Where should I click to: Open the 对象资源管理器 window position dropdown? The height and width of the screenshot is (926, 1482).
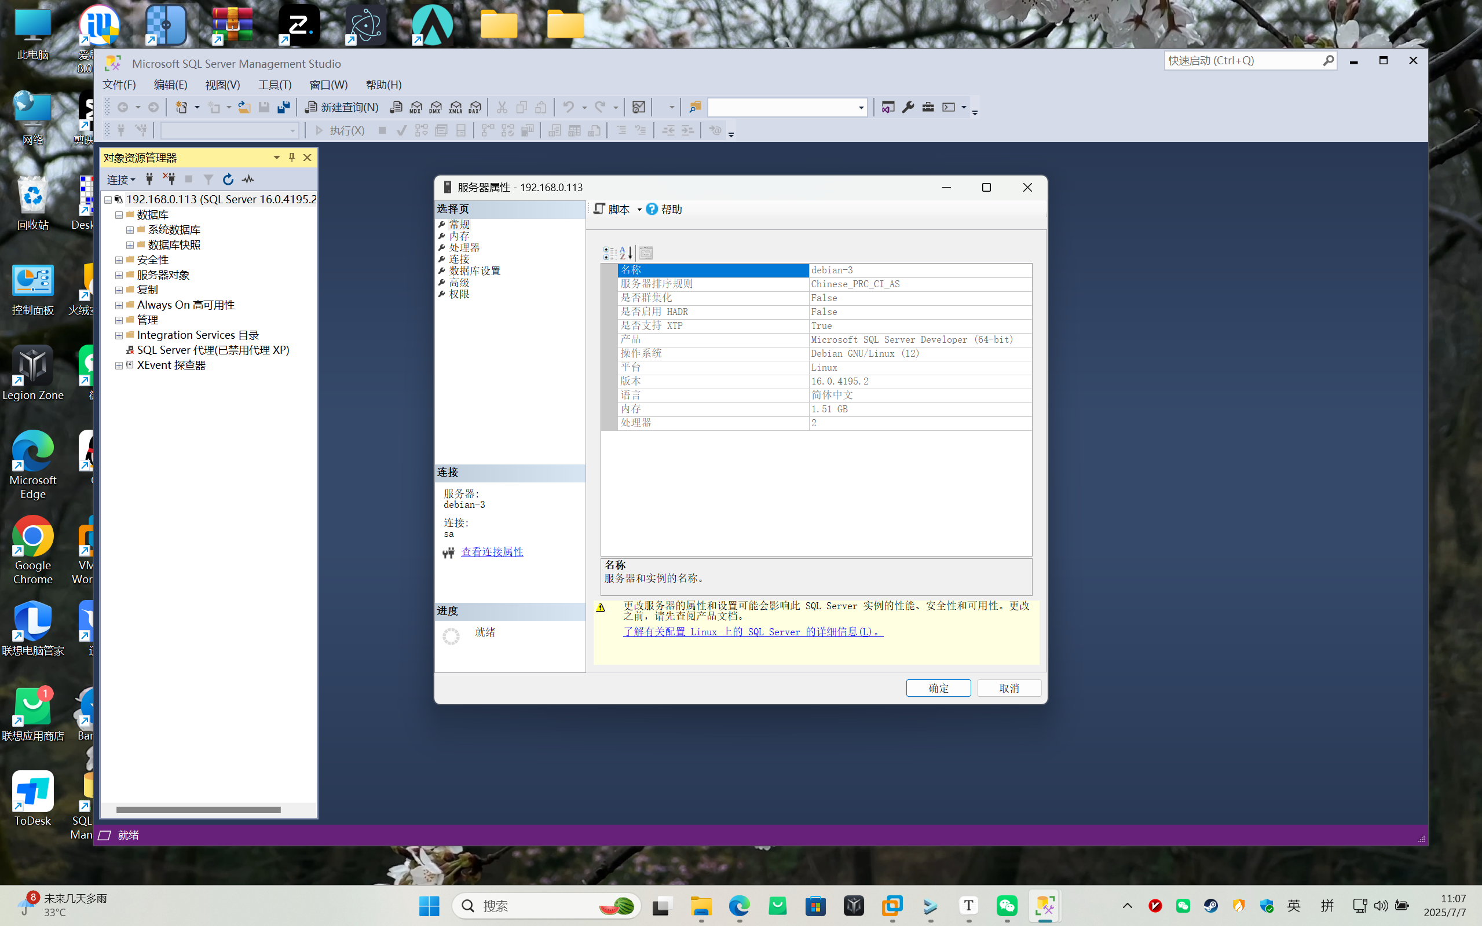click(x=277, y=158)
